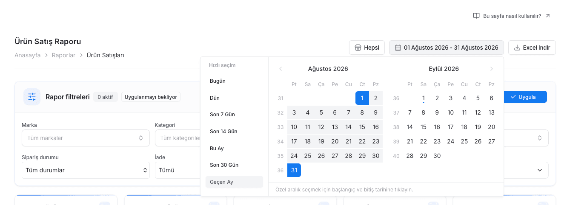Select Dün in quick selection
Screen dimensions: 567x205
click(234, 98)
